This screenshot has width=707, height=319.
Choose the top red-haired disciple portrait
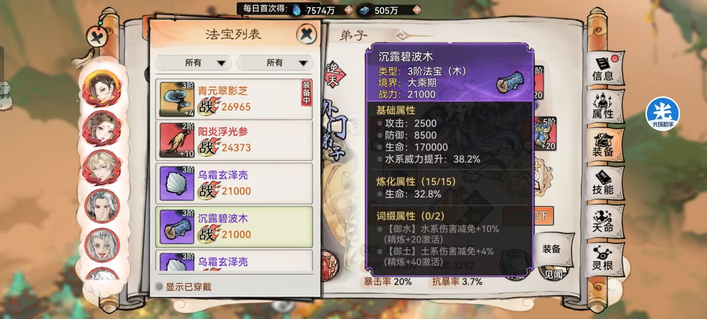click(102, 87)
